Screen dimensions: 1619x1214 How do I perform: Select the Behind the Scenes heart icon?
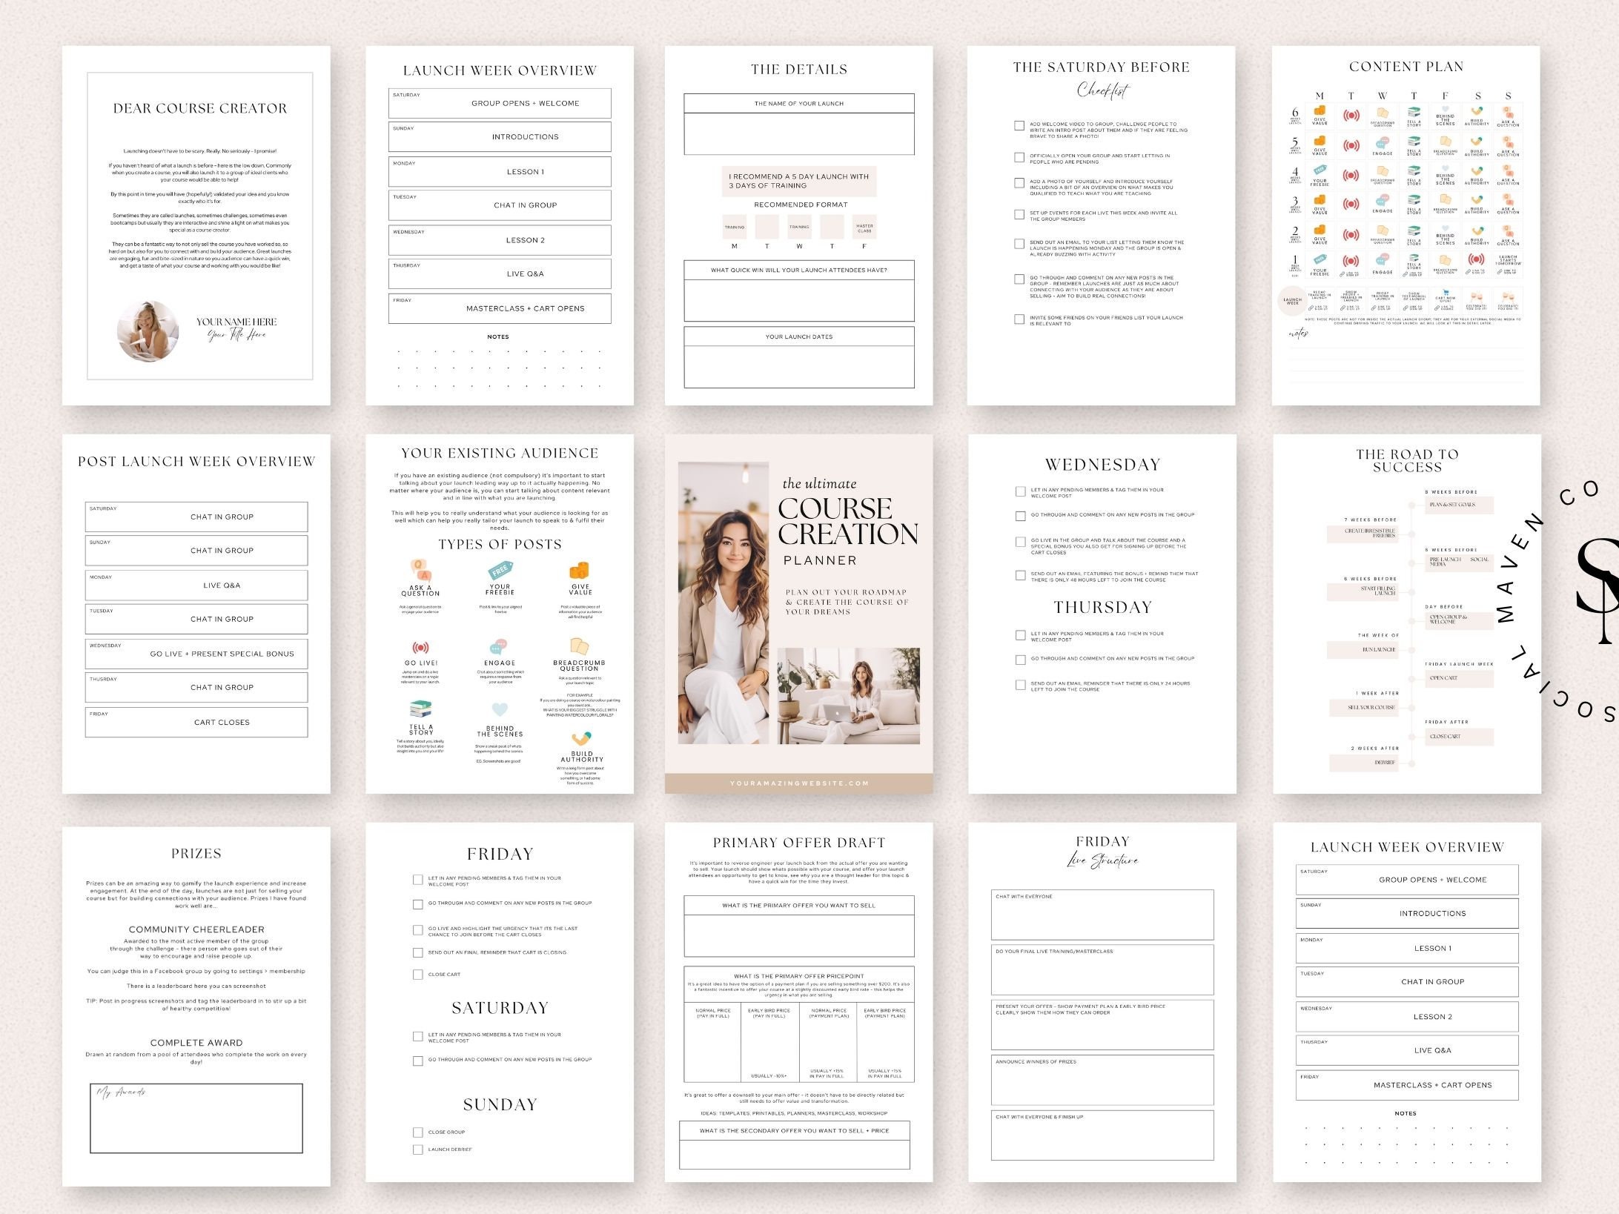tap(500, 710)
